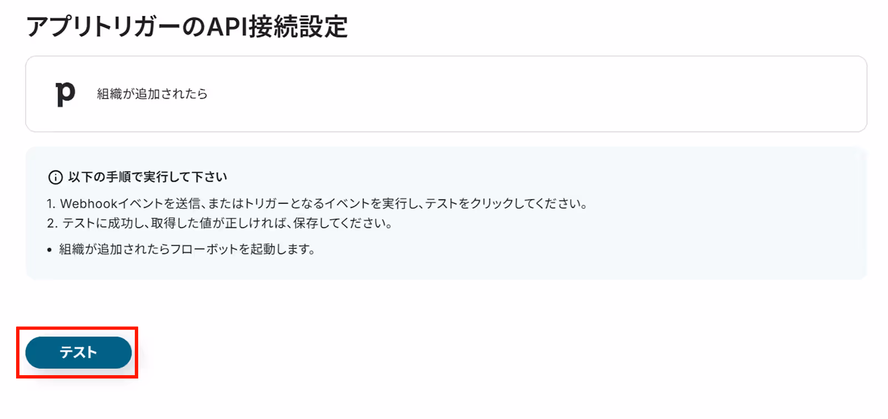
Task: Click the アプリトリガーのAPI接続設定 page heading
Action: click(187, 27)
